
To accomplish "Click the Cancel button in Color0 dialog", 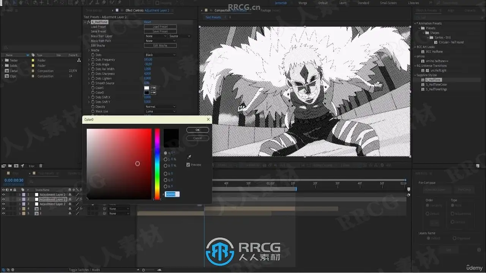I will [197, 138].
